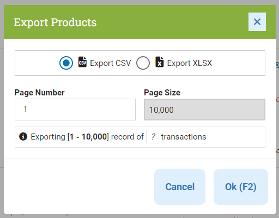Click the CSV file icon
The image size is (279, 218).
[x=82, y=62]
